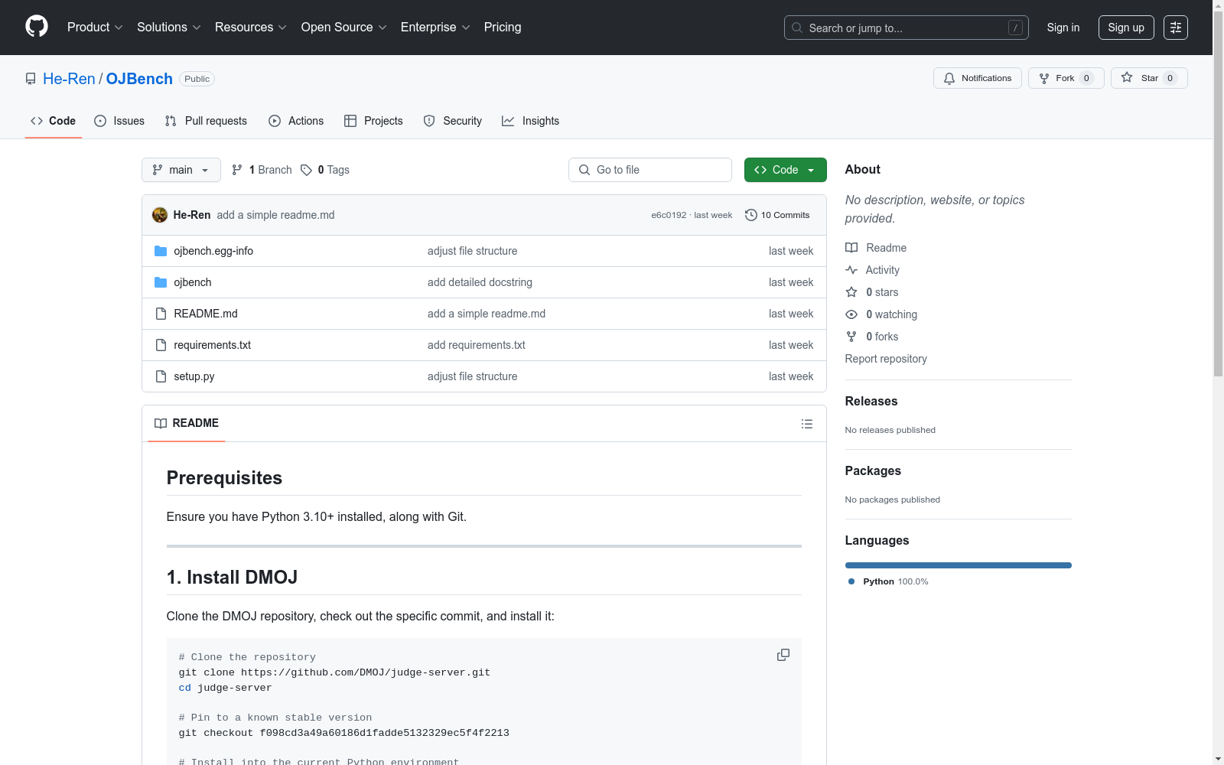The height and width of the screenshot is (765, 1224).
Task: Click the Fork icon in Fork button
Action: pyautogui.click(x=1044, y=78)
